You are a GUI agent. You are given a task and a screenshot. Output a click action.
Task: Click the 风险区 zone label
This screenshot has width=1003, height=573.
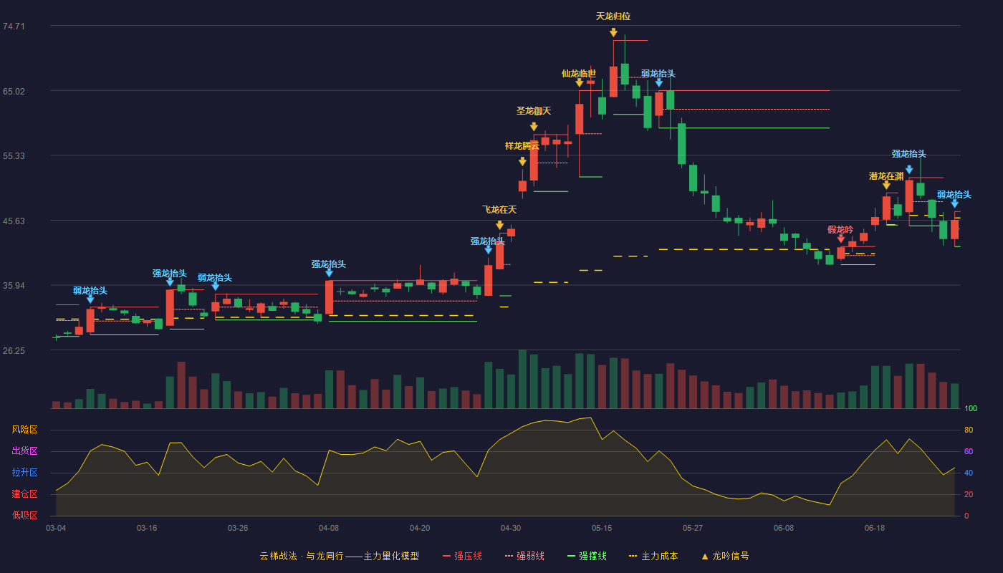24,430
